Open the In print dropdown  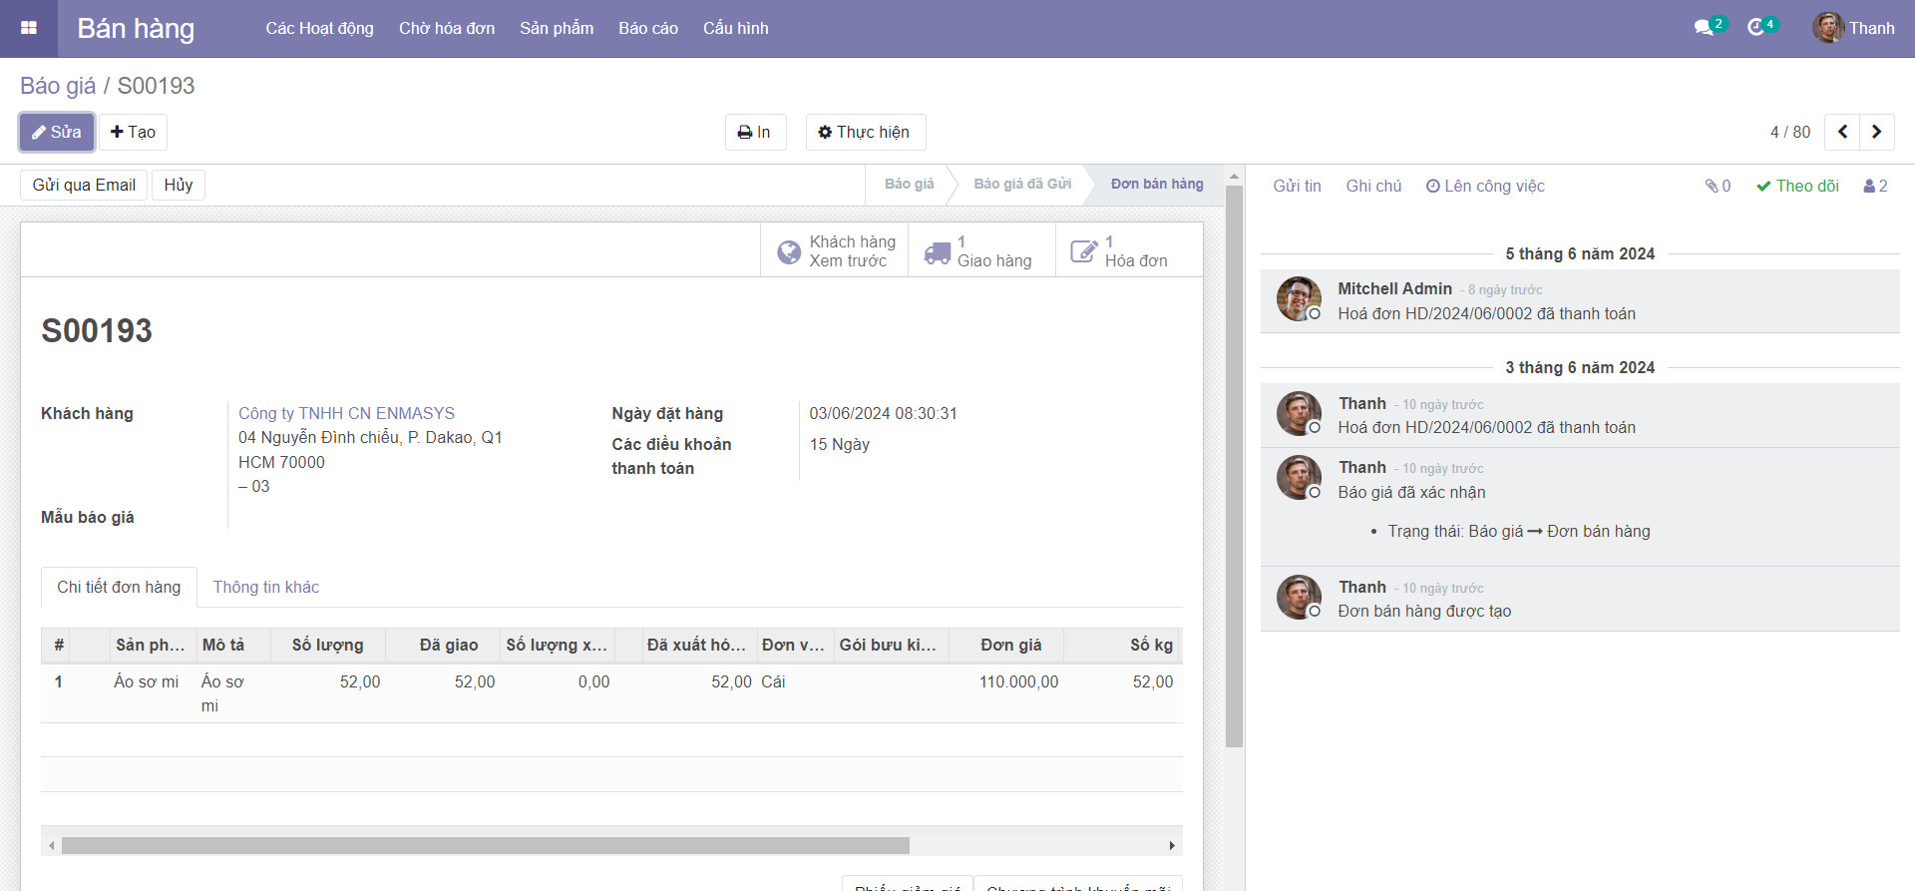755,132
